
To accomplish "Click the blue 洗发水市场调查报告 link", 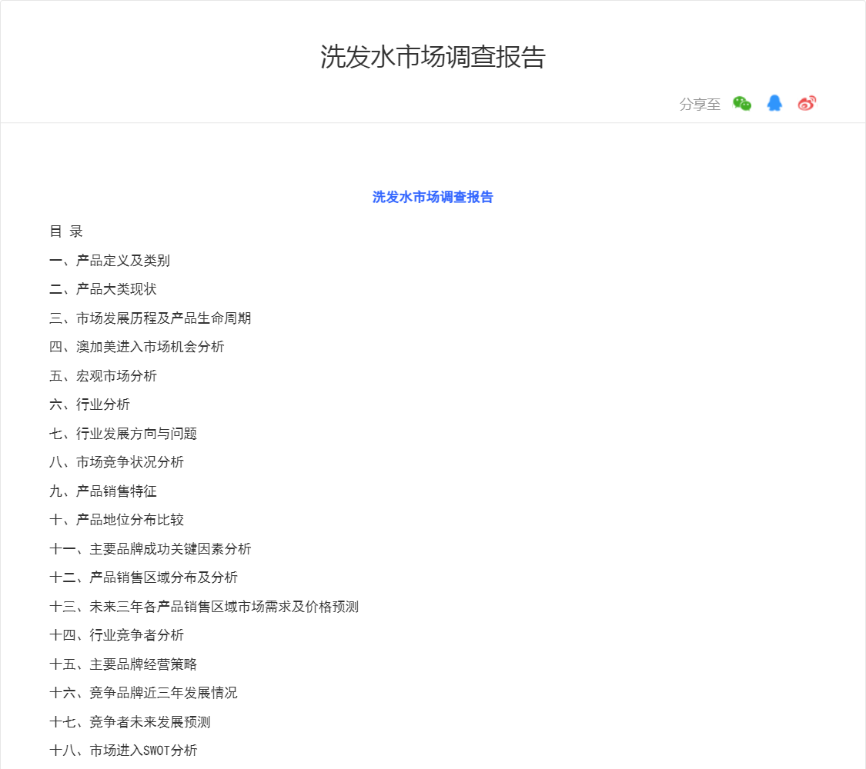I will click(433, 197).
